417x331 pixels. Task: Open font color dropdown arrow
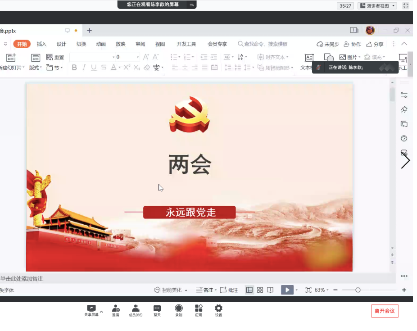[x=119, y=68]
